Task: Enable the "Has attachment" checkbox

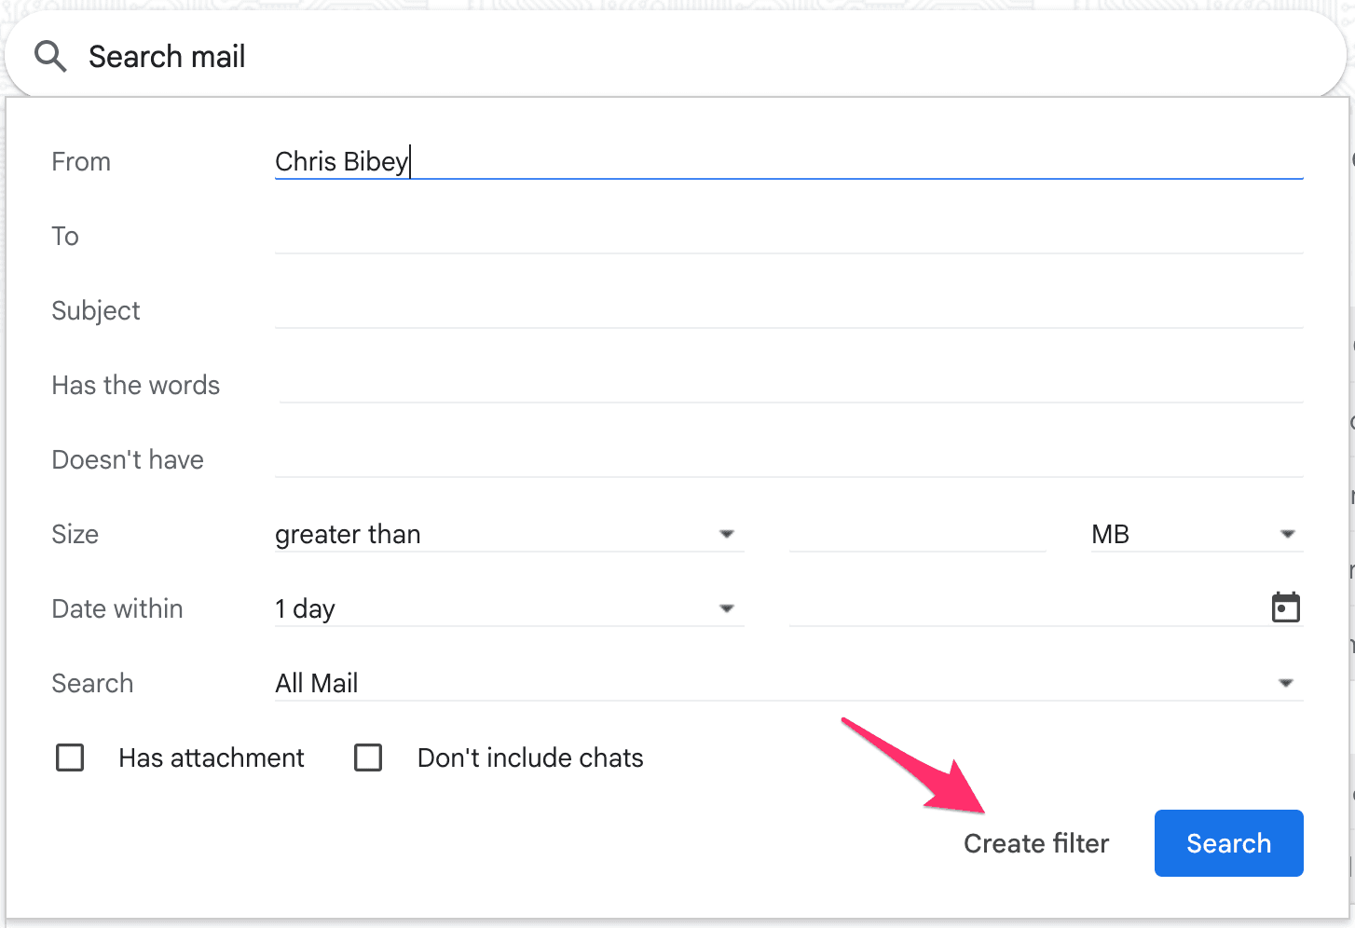Action: [70, 757]
